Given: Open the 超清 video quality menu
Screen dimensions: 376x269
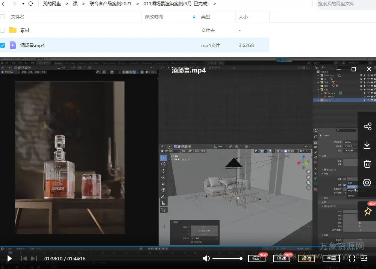Looking at the screenshot, I should 306,258.
